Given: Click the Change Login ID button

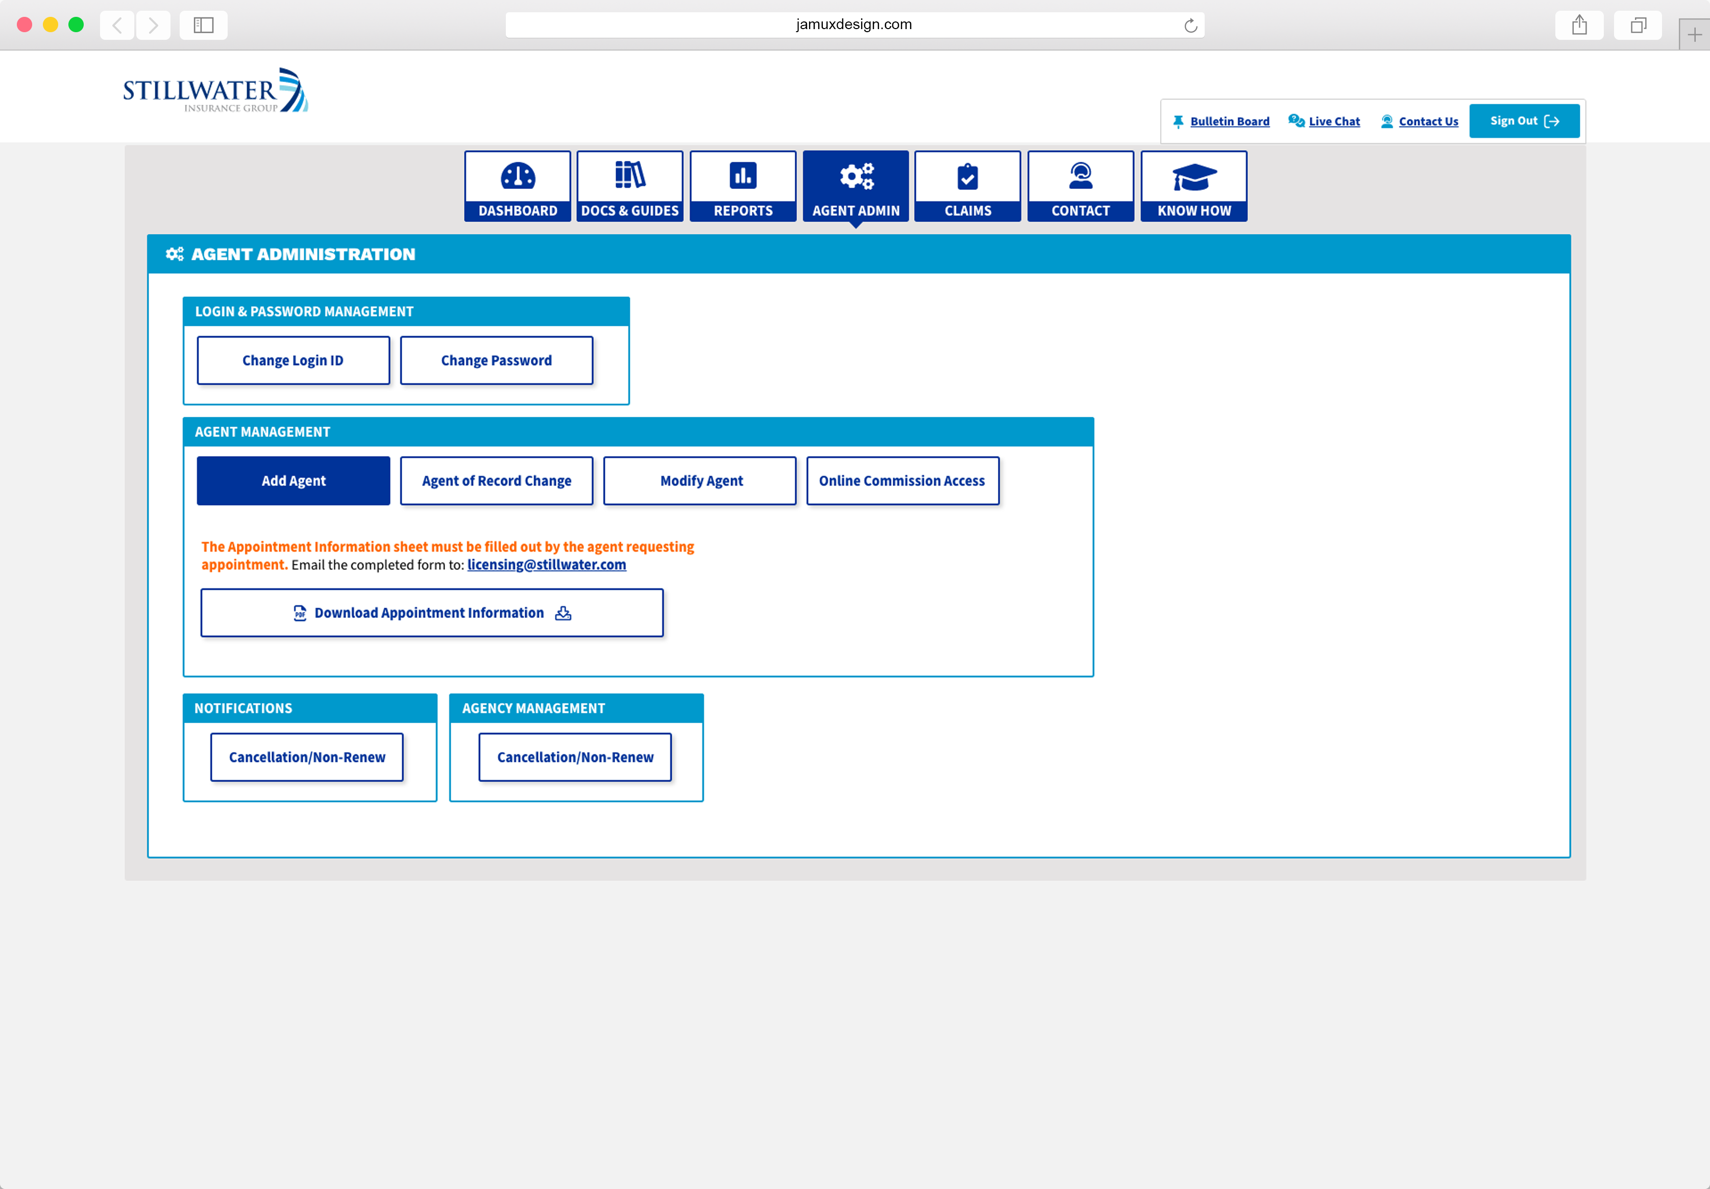Looking at the screenshot, I should click(294, 361).
